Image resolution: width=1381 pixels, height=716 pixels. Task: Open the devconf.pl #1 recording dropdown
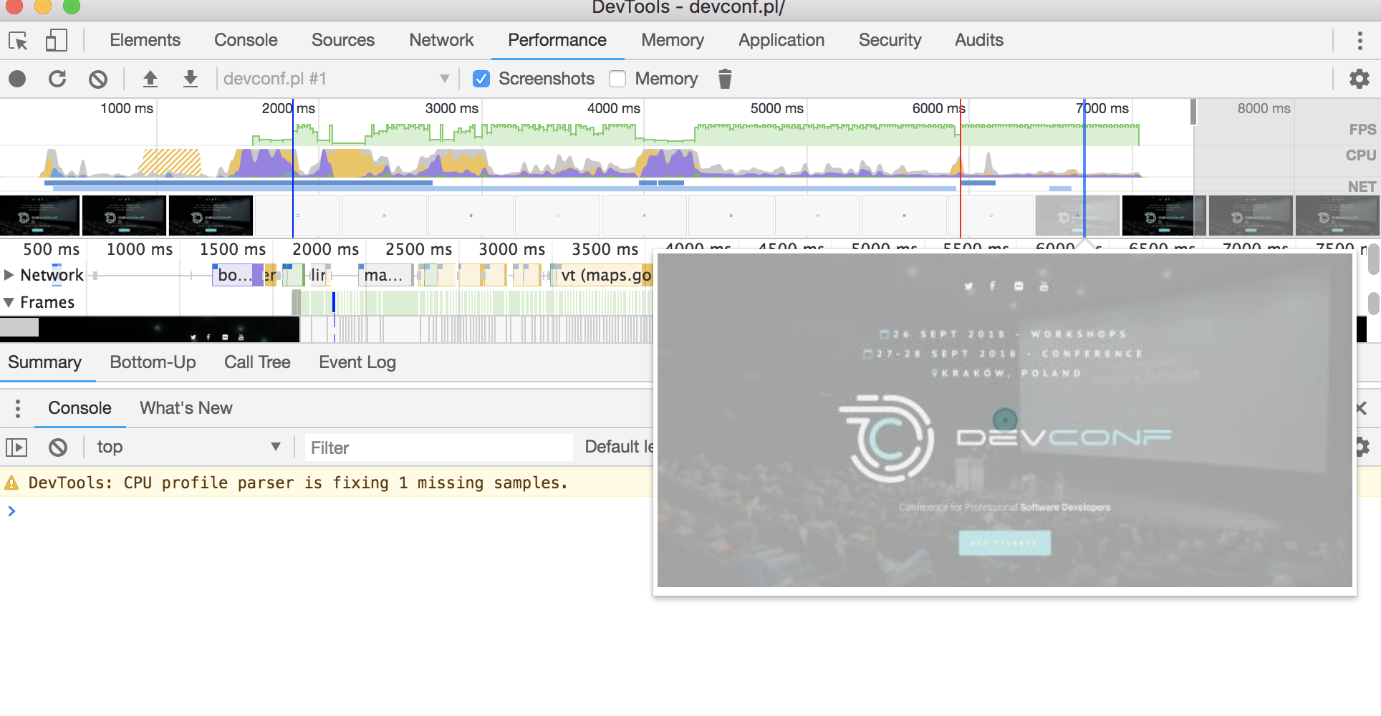pyautogui.click(x=336, y=79)
